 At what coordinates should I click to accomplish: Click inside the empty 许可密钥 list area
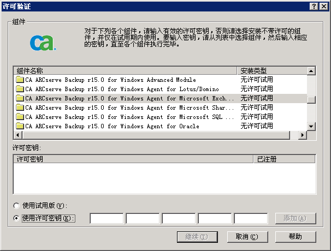click(x=164, y=178)
